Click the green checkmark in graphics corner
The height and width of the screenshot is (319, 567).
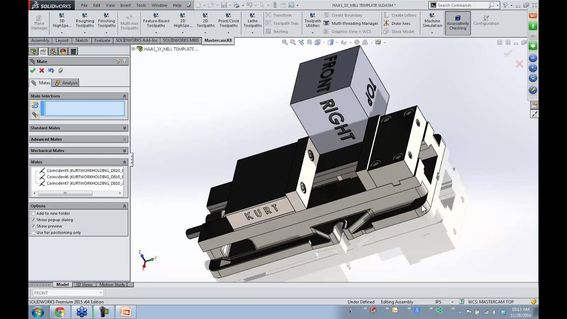click(508, 53)
